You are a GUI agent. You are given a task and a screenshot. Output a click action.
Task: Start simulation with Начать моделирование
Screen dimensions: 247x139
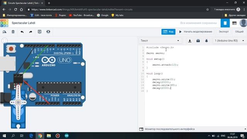[196, 32]
